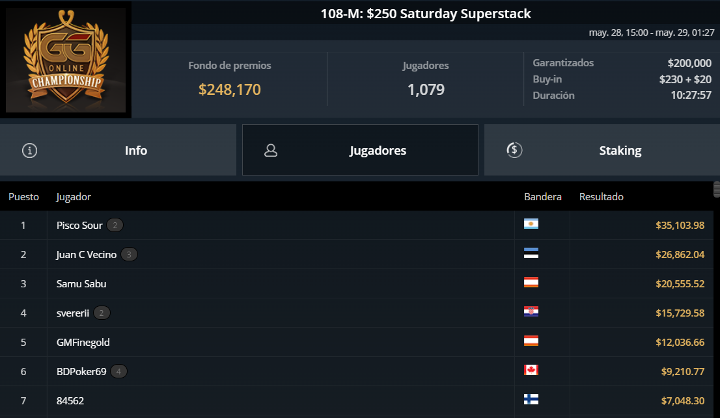This screenshot has height=418, width=720.
Task: Click the badge 4 beside BDPoker69
Action: pos(118,372)
